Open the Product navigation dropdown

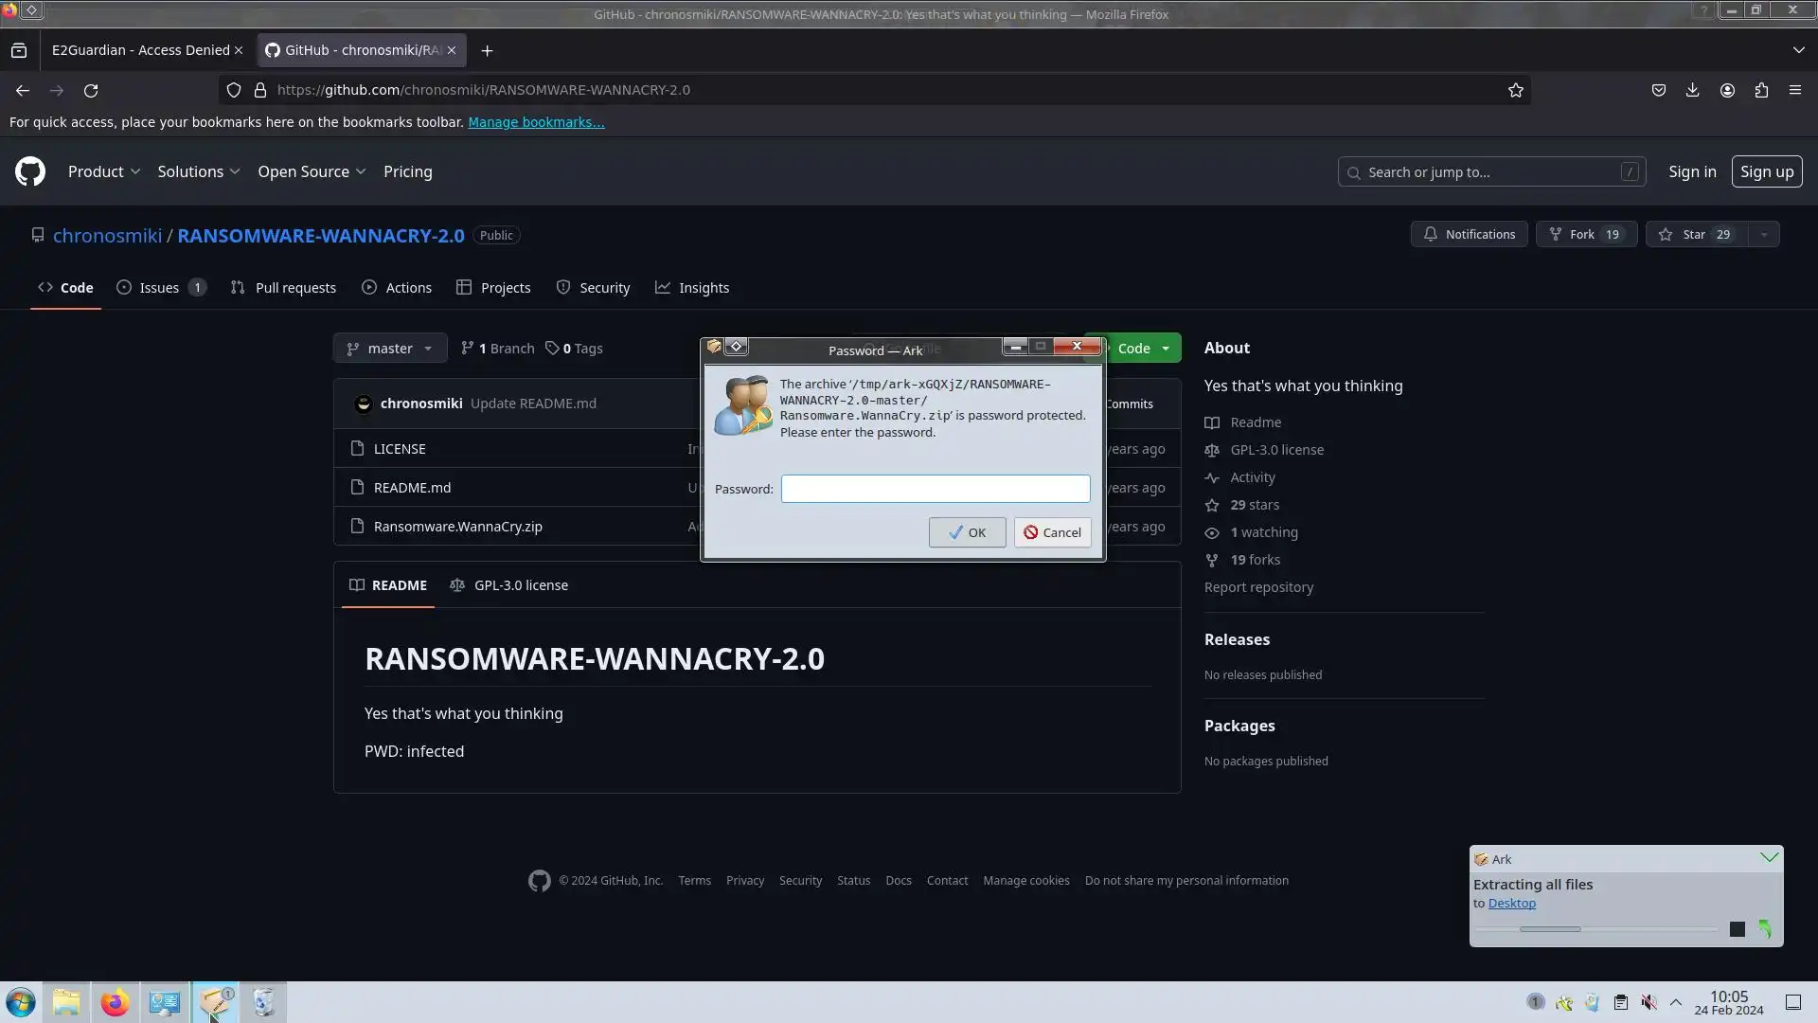pos(104,171)
